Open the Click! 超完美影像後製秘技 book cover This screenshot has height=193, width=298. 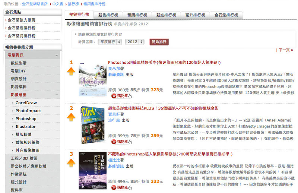[92, 125]
